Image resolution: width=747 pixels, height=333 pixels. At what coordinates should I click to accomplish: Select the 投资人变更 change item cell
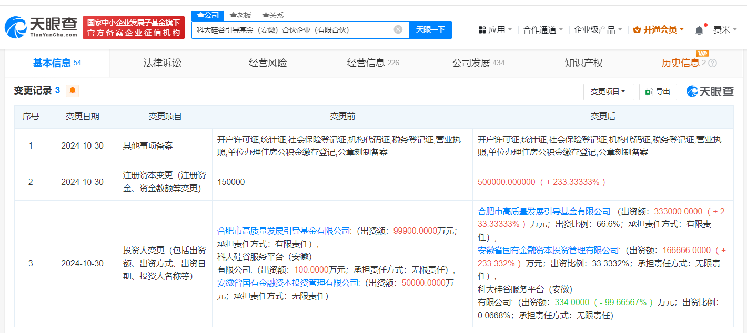coord(165,263)
